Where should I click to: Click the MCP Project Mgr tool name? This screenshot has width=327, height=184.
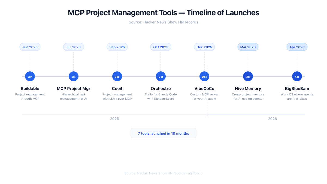click(x=74, y=89)
